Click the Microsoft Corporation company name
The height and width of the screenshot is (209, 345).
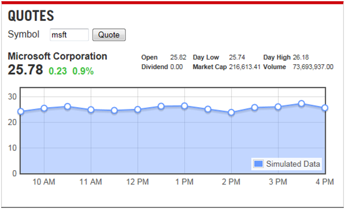57,56
